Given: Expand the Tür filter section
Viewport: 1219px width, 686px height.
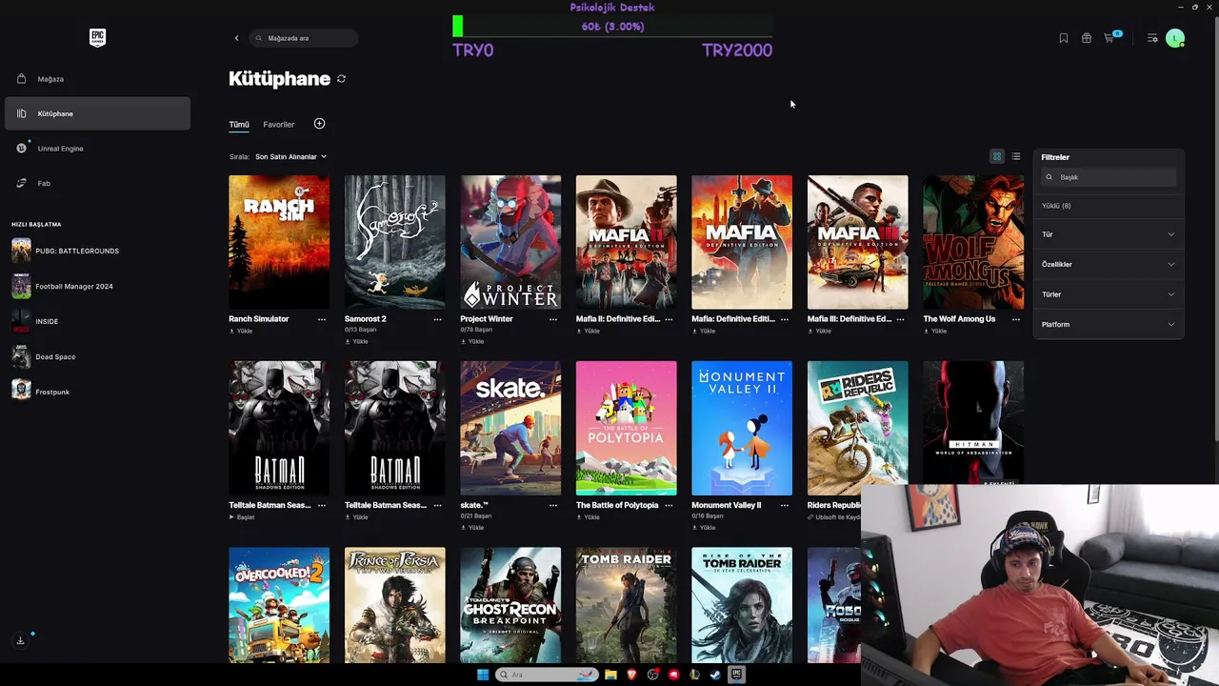Looking at the screenshot, I should coord(1109,234).
